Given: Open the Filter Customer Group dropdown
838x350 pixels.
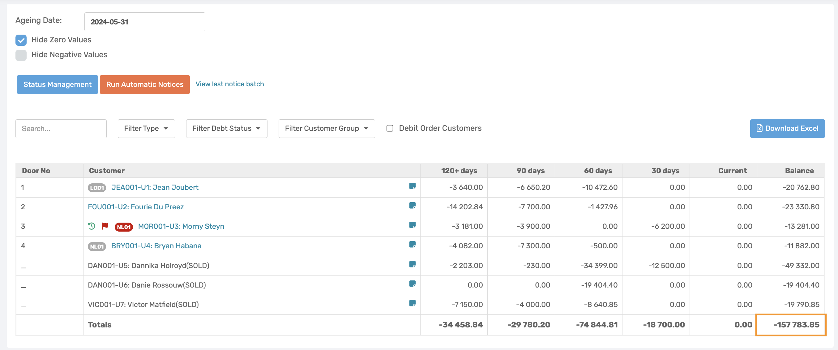Looking at the screenshot, I should pyautogui.click(x=326, y=129).
